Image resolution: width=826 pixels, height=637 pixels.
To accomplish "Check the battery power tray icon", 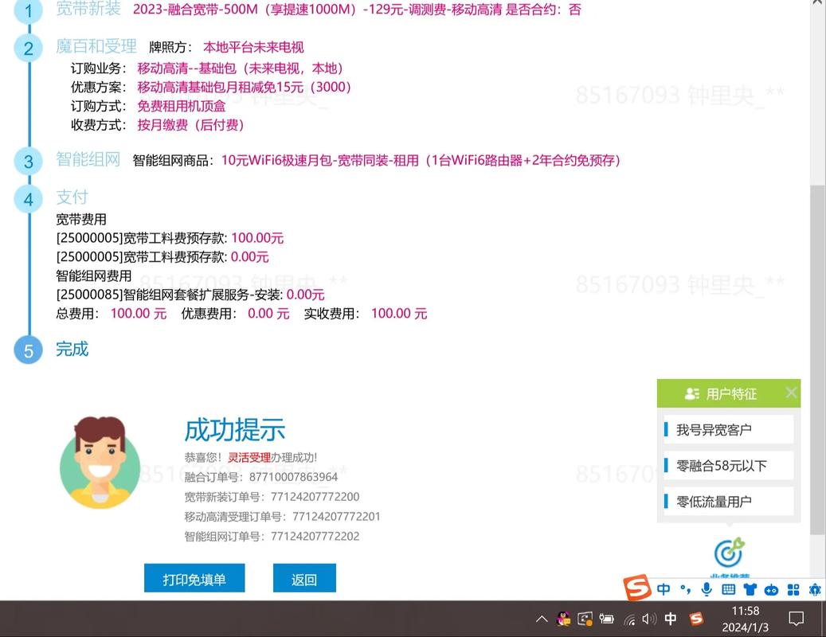I will tap(606, 619).
